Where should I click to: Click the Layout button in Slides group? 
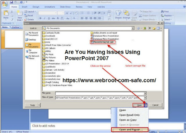tap(30, 12)
